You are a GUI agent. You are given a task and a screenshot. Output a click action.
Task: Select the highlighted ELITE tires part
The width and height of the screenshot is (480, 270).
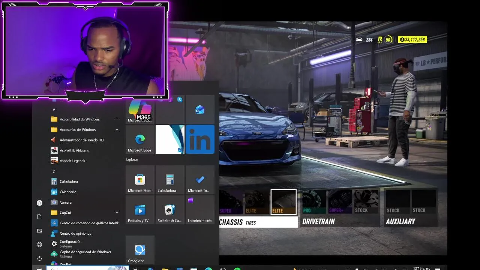coord(283,202)
